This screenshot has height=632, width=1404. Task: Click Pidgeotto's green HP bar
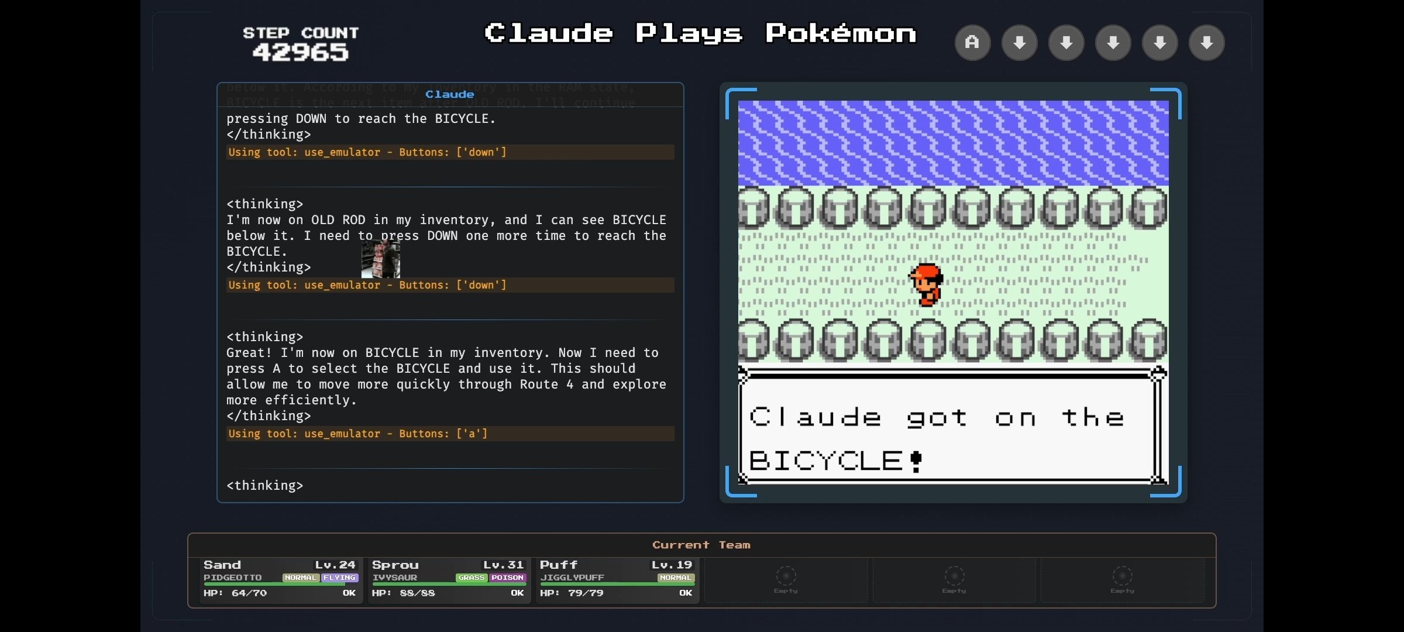(x=274, y=584)
